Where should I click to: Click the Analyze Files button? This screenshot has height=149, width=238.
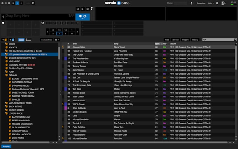click(47, 40)
